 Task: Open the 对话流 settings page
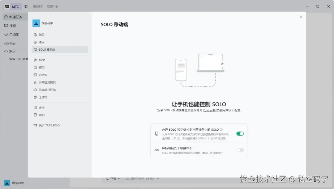[x=60, y=75]
